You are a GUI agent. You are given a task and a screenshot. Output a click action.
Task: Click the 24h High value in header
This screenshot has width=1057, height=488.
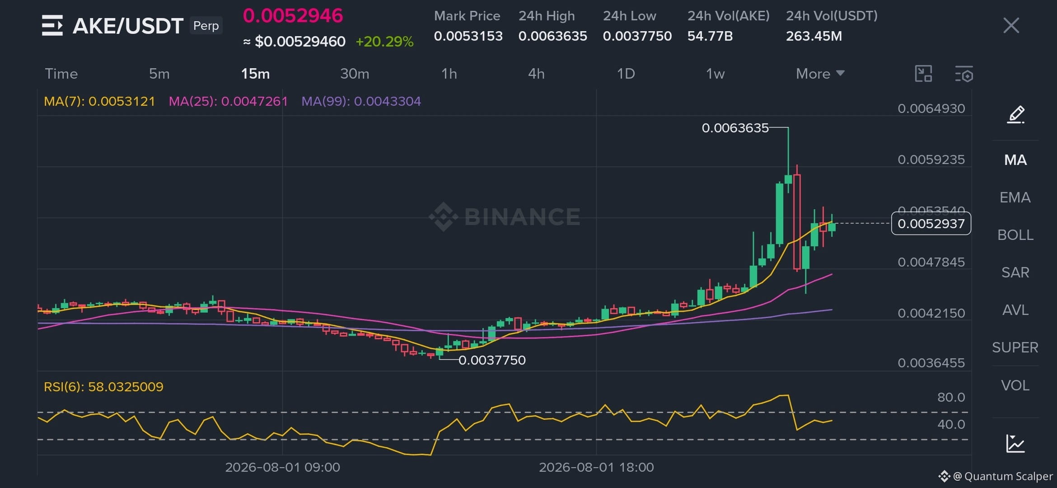point(553,36)
